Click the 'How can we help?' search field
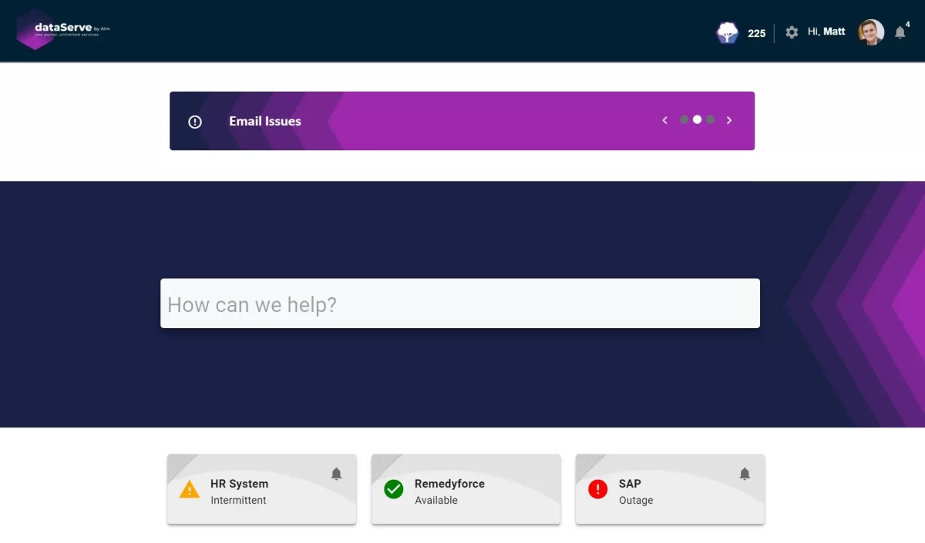This screenshot has width=925, height=543. 460,304
